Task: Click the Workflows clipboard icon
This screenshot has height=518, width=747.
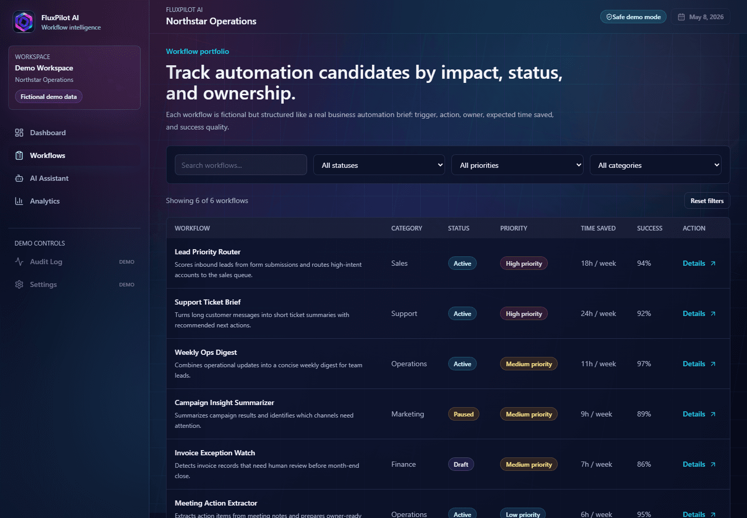Action: tap(19, 155)
